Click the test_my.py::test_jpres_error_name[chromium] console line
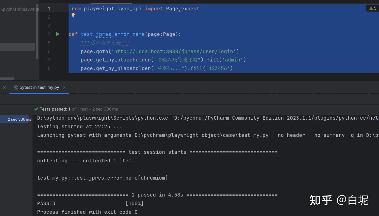 (x=102, y=178)
